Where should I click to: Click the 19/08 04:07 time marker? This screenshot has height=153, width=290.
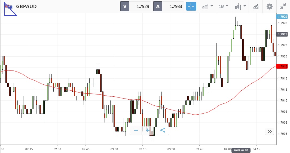pyautogui.click(x=241, y=150)
